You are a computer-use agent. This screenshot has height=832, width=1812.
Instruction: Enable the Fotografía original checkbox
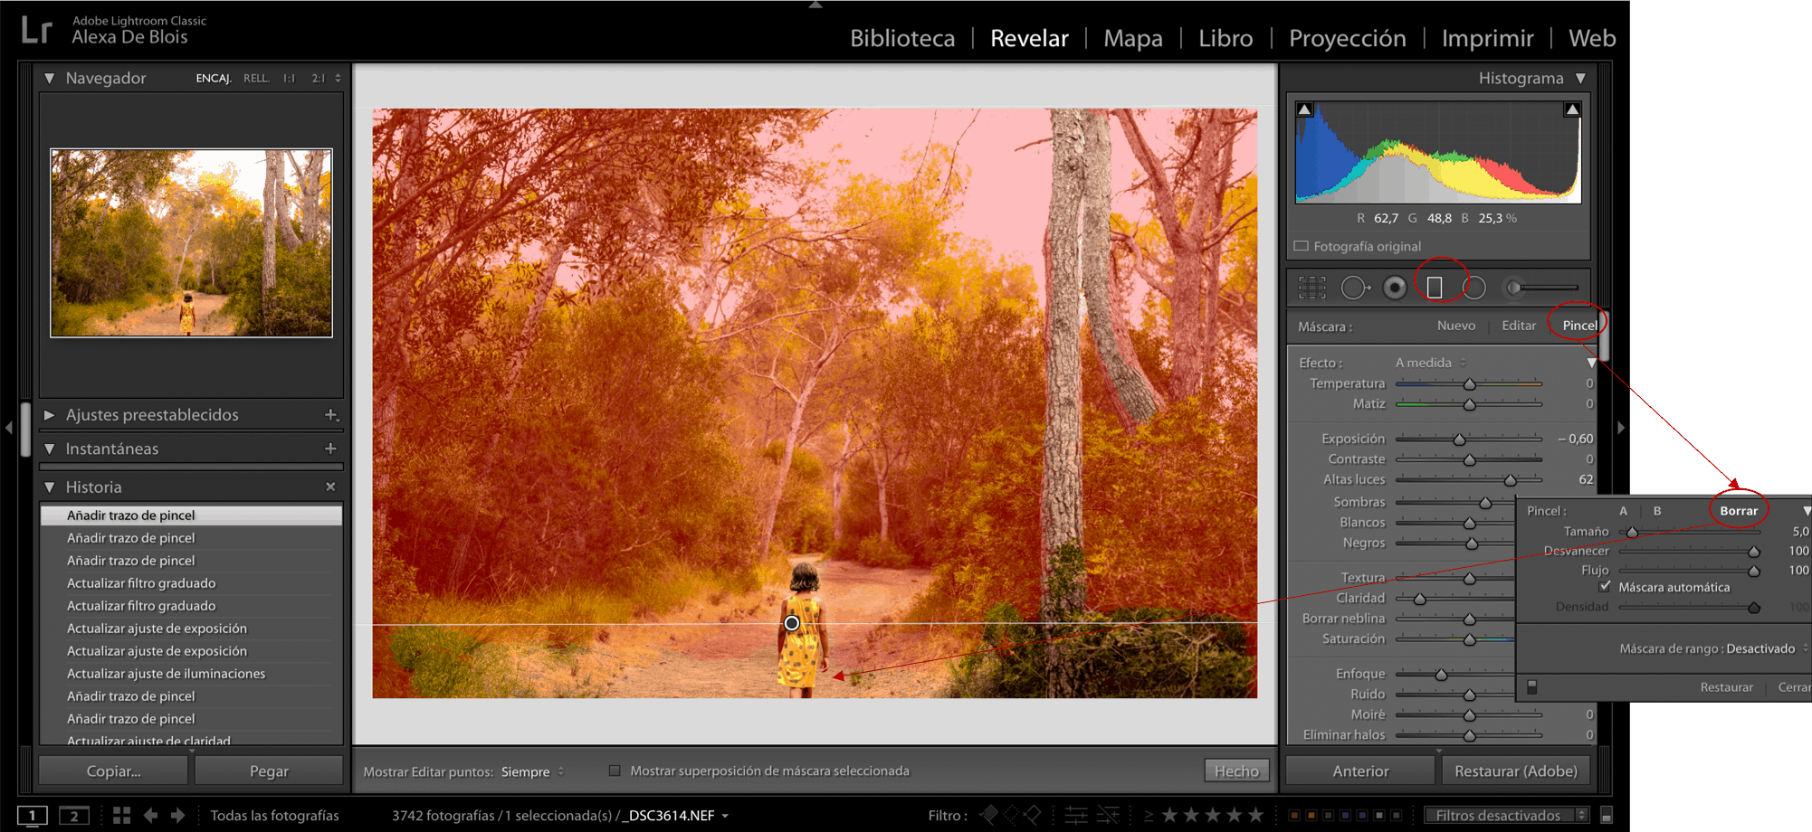tap(1302, 246)
